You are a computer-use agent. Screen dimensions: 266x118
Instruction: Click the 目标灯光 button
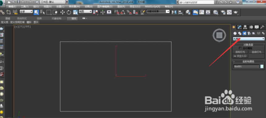point(240,52)
